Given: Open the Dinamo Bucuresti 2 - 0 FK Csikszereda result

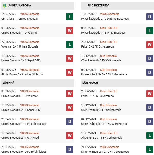Looking at the screenshot, I should click(105, 152).
